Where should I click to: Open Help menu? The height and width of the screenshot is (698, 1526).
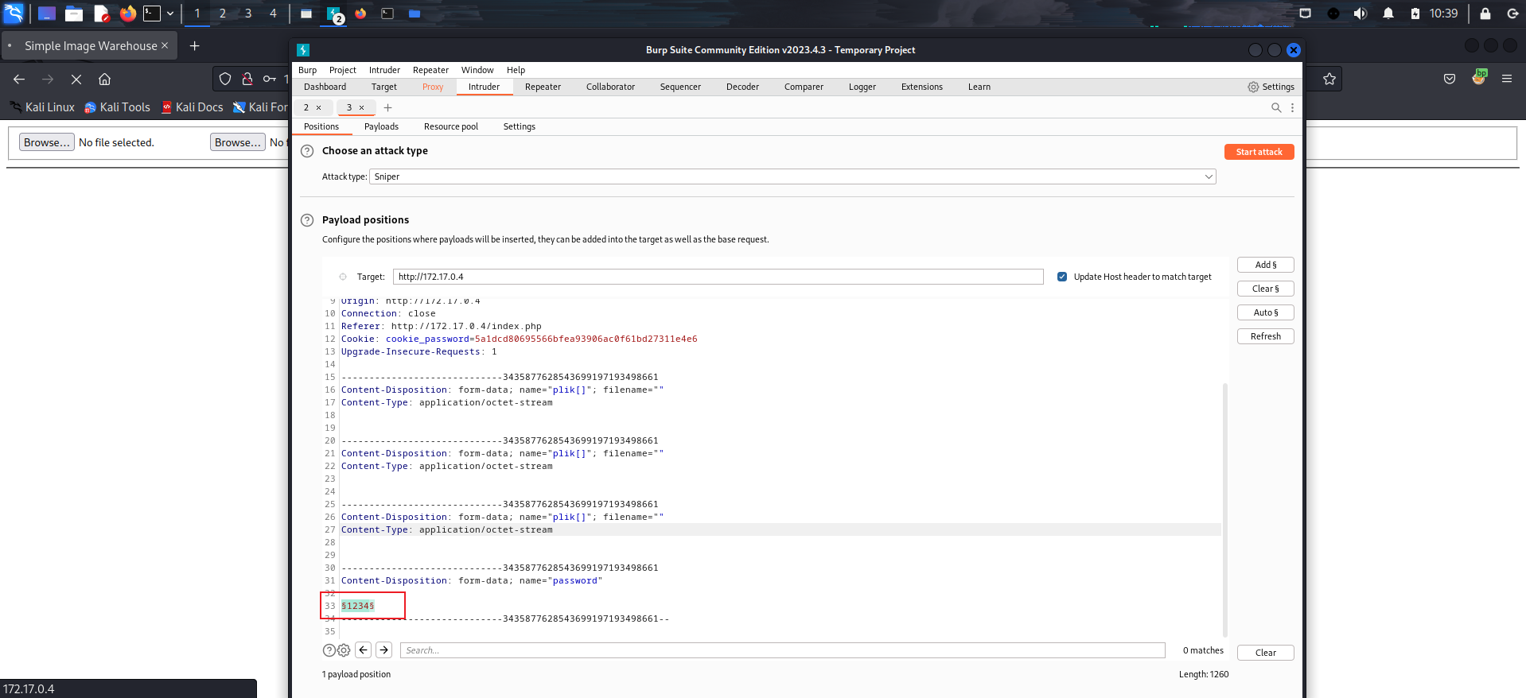click(x=516, y=70)
